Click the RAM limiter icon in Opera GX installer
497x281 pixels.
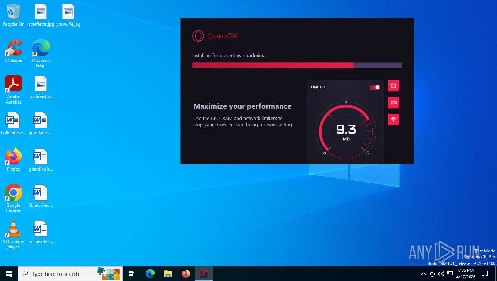coord(394,103)
